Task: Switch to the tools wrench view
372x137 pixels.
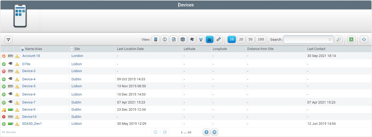Action: pyautogui.click(x=192, y=39)
